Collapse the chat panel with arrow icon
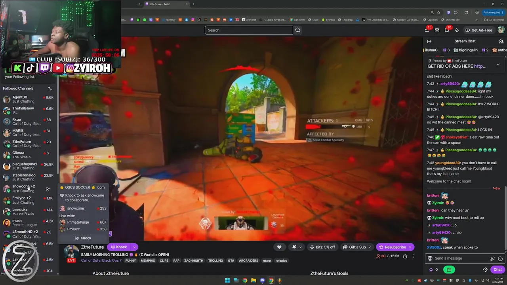 tap(429, 41)
